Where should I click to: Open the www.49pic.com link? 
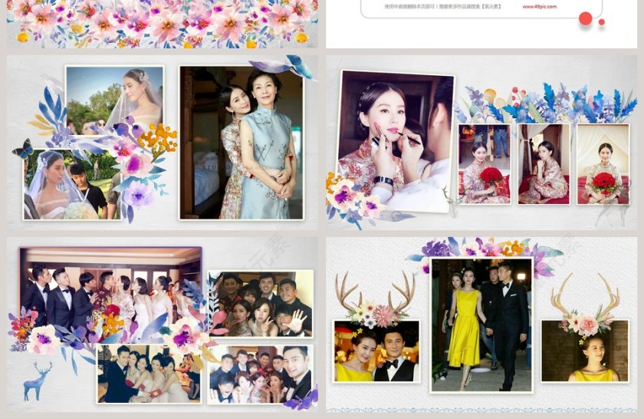[540, 6]
